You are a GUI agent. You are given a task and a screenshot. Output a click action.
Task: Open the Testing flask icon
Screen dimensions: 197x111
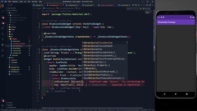(x=2, y=34)
